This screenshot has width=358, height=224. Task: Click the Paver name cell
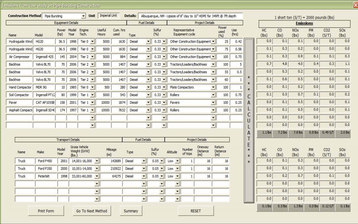coord(20,103)
